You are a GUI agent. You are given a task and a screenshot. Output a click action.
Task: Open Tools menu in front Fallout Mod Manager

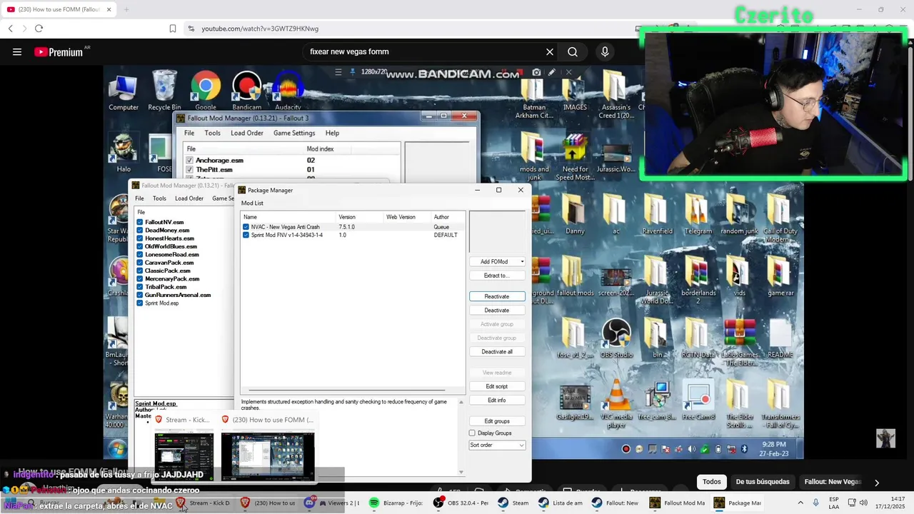(x=159, y=198)
